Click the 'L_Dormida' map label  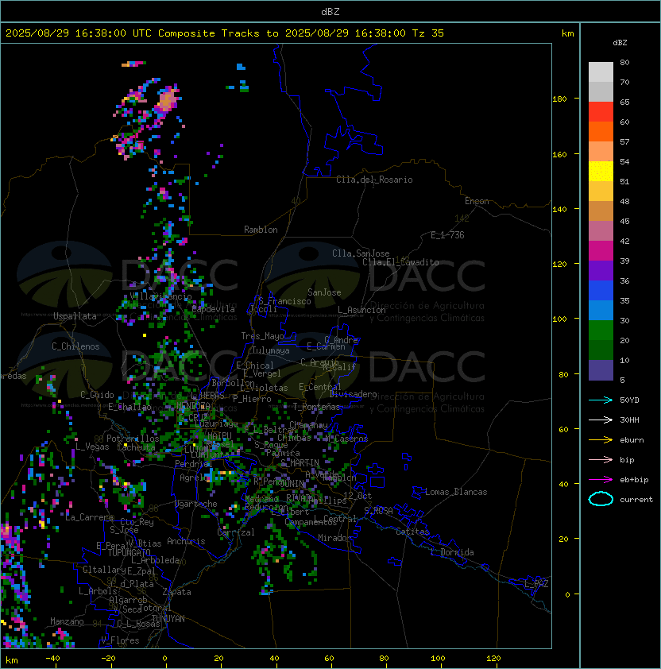[452, 552]
